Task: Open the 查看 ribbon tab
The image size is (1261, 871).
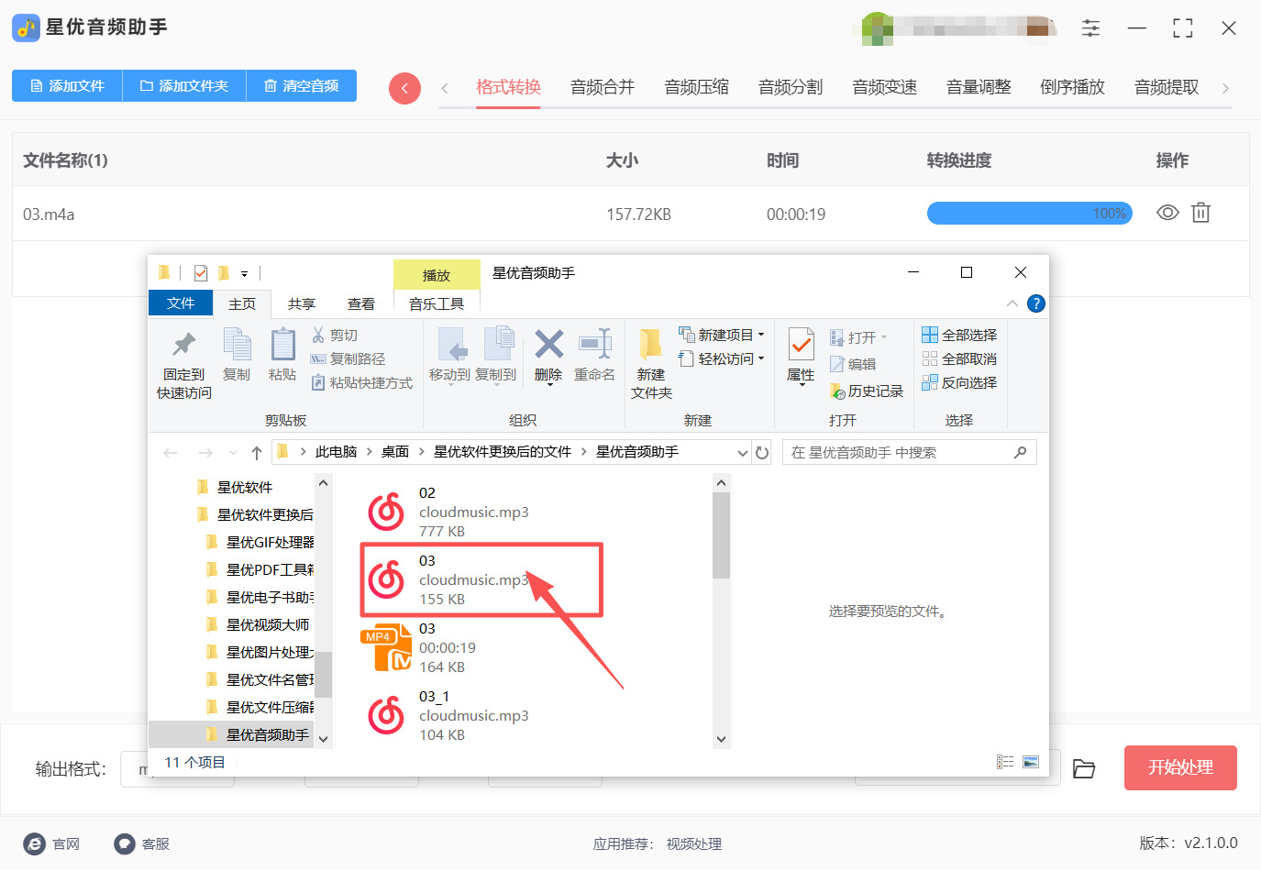Action: pos(361,304)
